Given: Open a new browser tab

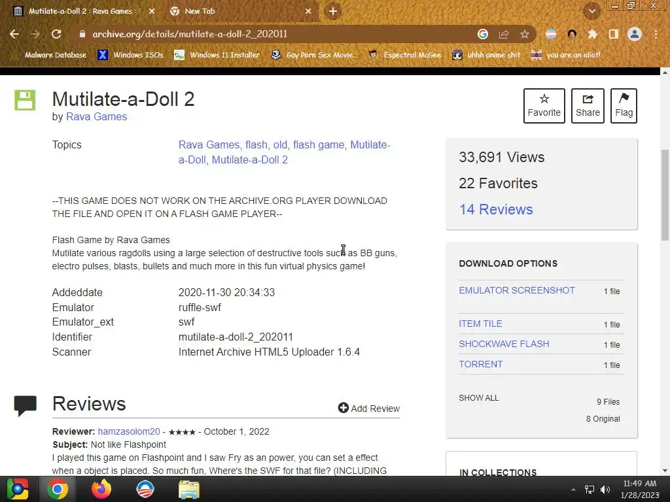Looking at the screenshot, I should [333, 11].
